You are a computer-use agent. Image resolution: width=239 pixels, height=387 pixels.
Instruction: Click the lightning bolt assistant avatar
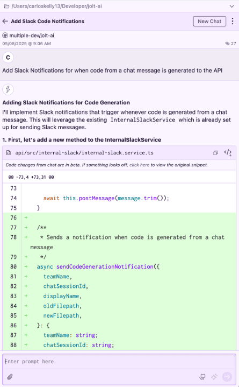point(8,89)
